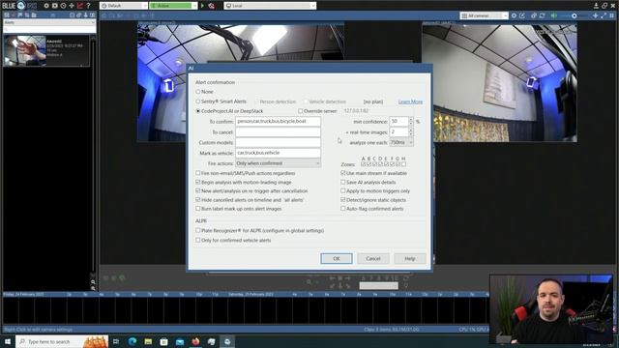
Task: Click the pause icon in camera toolbar
Action: pos(612,15)
